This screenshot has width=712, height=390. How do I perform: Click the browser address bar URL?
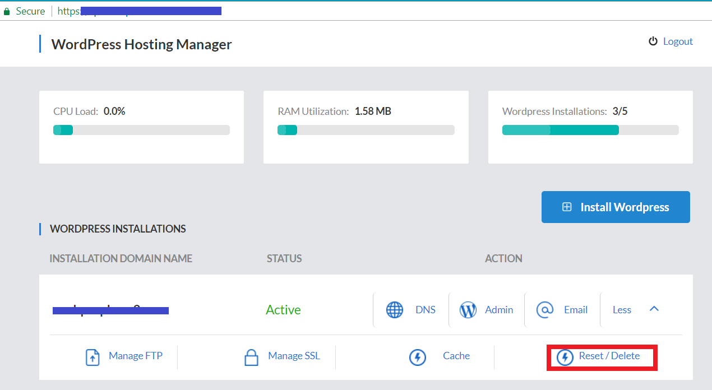click(140, 11)
